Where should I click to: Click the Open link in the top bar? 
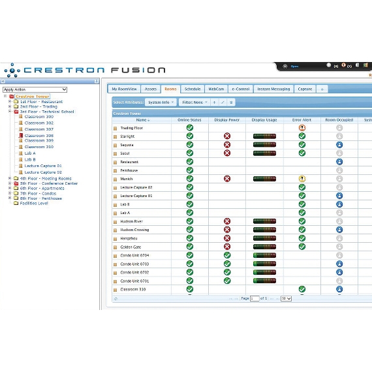tap(294, 67)
